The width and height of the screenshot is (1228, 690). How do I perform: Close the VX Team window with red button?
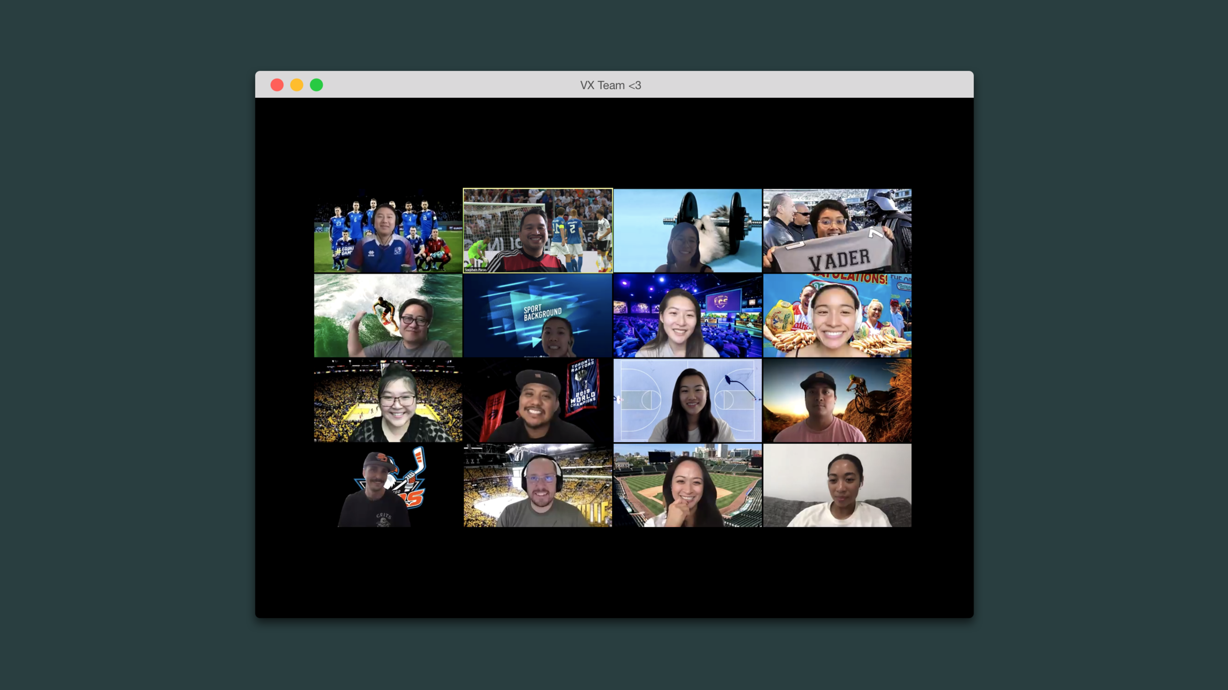277,85
